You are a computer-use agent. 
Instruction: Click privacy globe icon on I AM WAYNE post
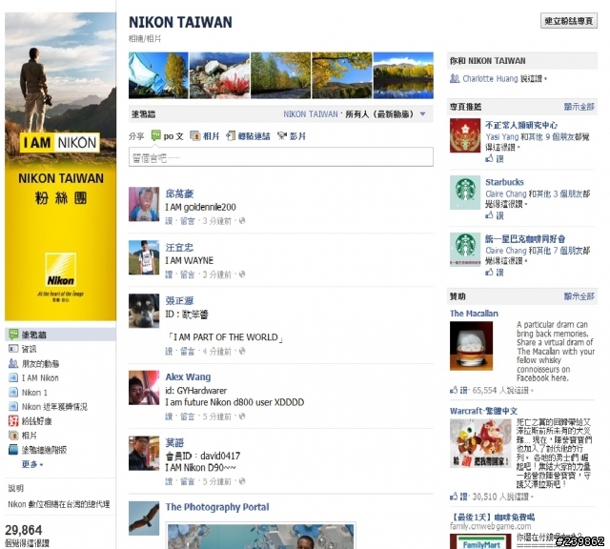pyautogui.click(x=242, y=274)
